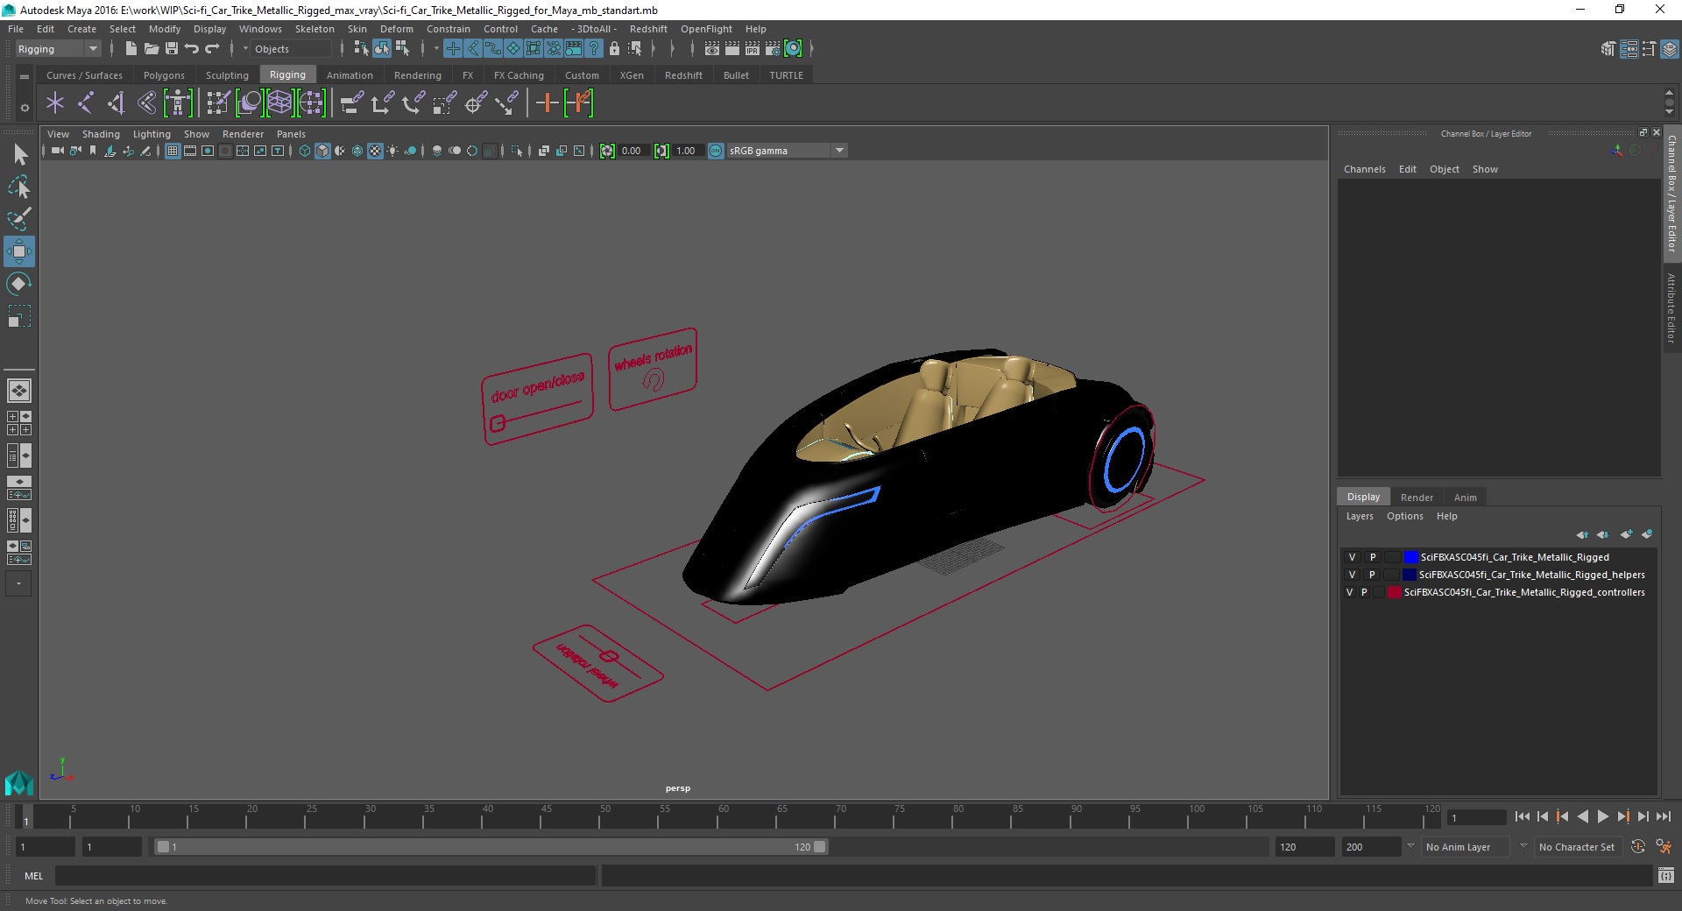Open the Script Editor icon
This screenshot has width=1682, height=911.
(1666, 875)
